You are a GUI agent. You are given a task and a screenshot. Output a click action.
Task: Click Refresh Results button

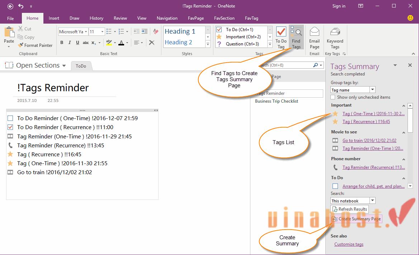pyautogui.click(x=349, y=209)
